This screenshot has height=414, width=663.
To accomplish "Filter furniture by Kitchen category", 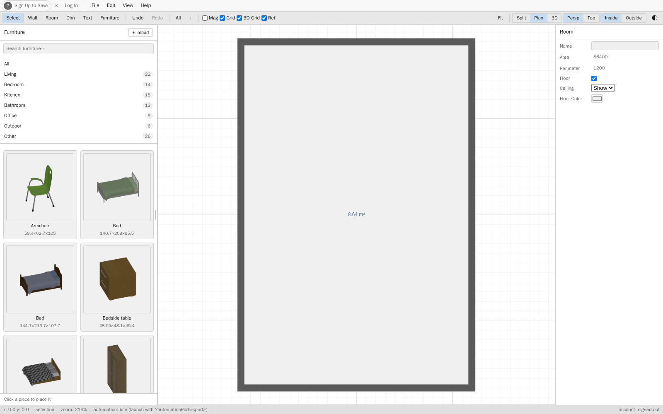I will (78, 95).
